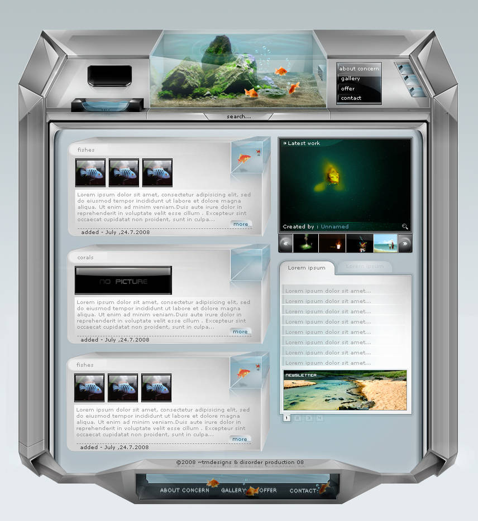Select the candle flame thumbnail
This screenshot has height=521, width=478.
click(x=332, y=243)
